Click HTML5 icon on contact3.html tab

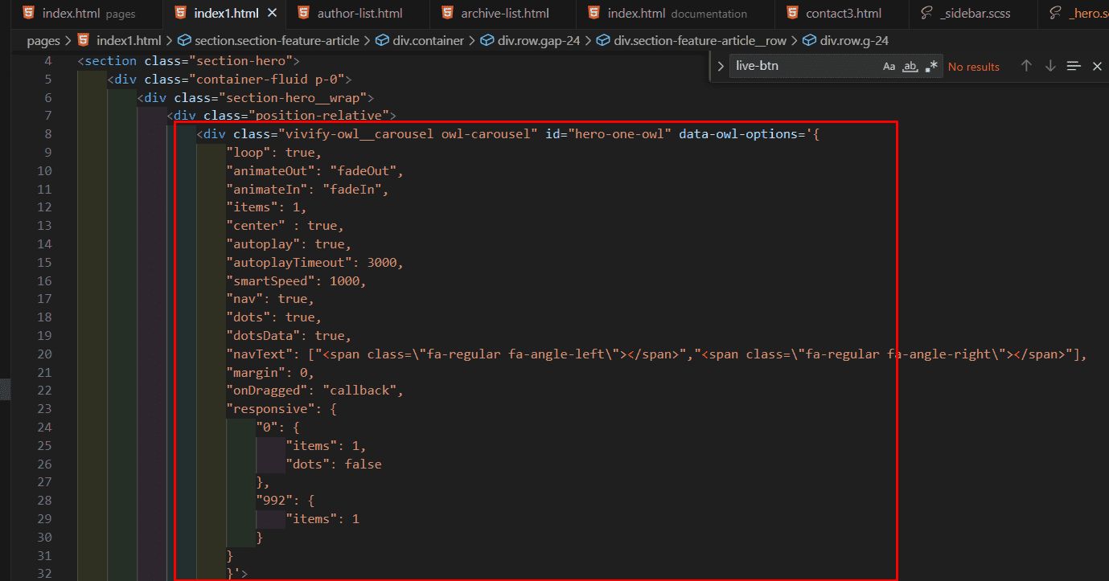(x=791, y=13)
